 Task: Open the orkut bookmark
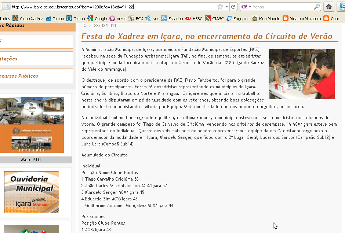[x=118, y=18]
